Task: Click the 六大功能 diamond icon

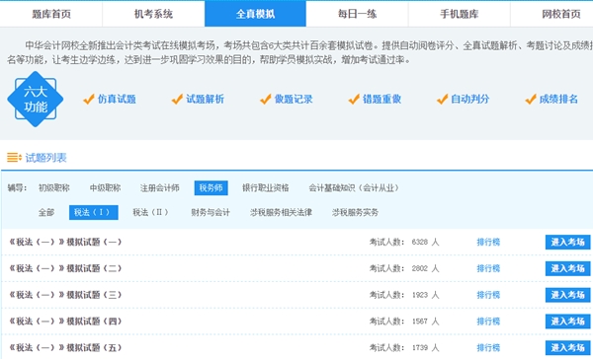Action: click(36, 99)
